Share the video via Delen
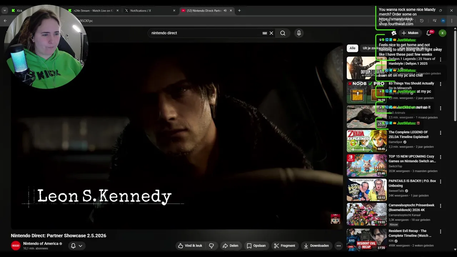 [230, 246]
